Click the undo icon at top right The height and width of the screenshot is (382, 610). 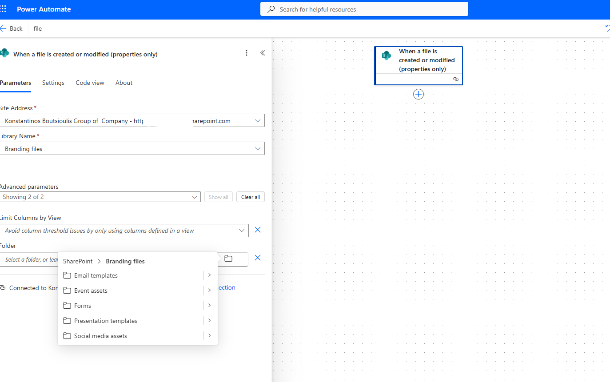(607, 28)
